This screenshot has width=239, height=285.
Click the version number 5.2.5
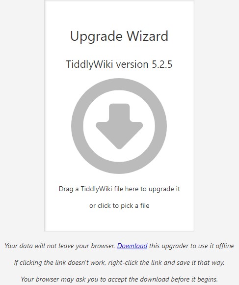(162, 64)
